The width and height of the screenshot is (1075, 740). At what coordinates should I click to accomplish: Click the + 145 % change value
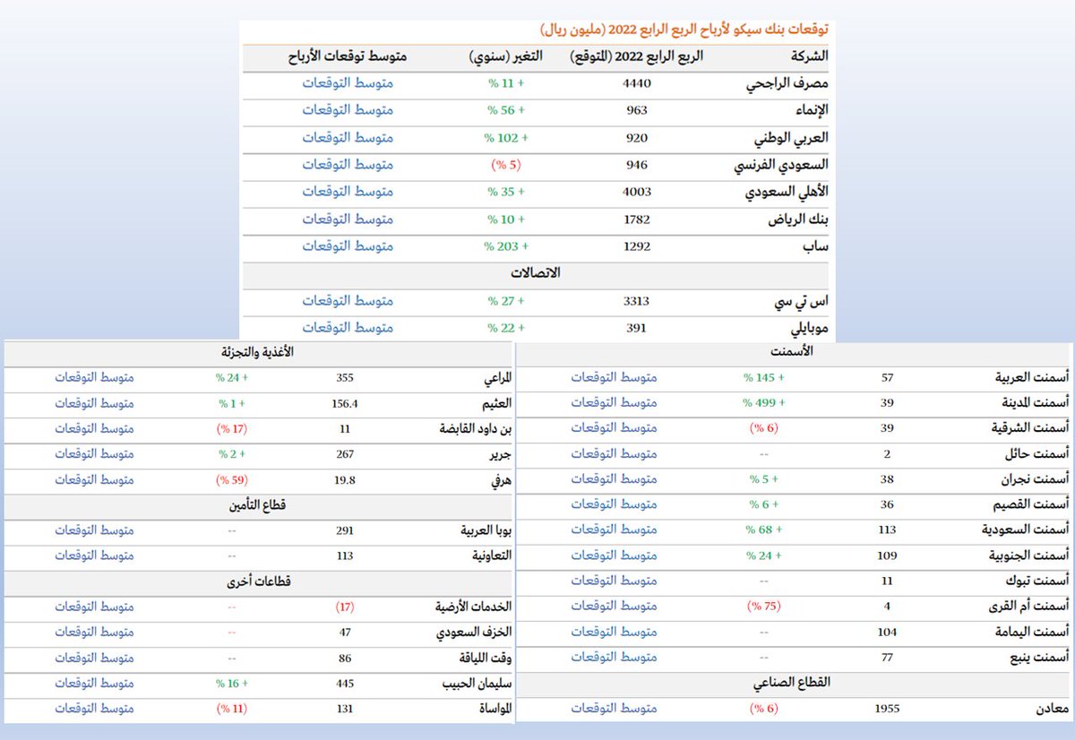point(765,378)
